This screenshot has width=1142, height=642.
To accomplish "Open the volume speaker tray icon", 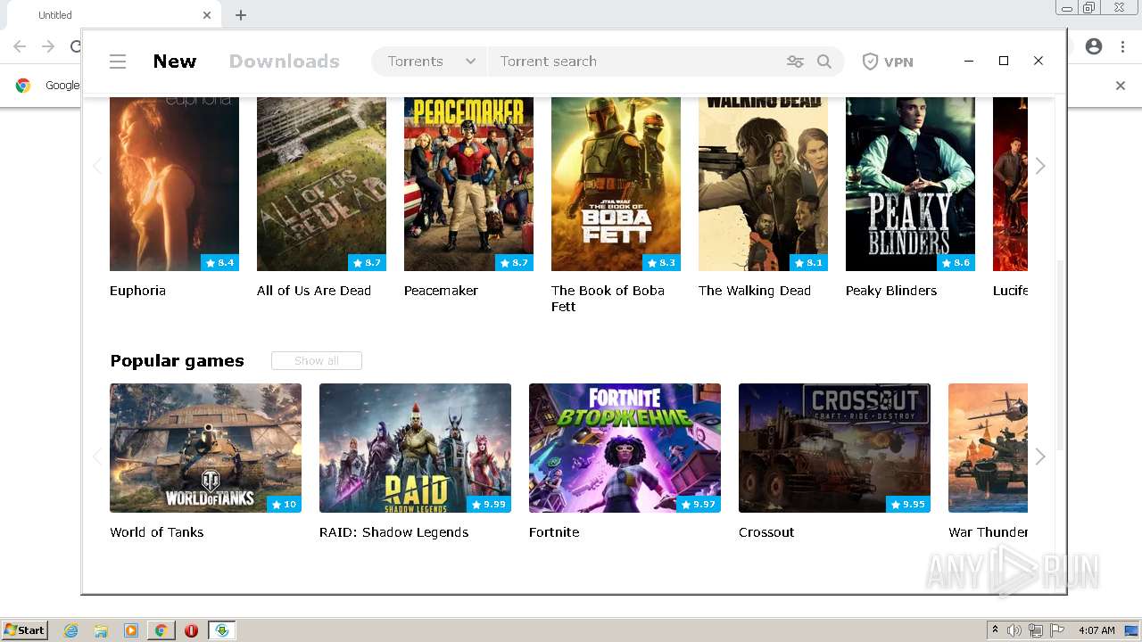I will pos(1014,630).
